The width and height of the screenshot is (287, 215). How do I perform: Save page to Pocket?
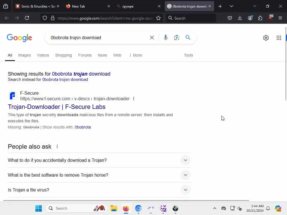tap(230, 18)
